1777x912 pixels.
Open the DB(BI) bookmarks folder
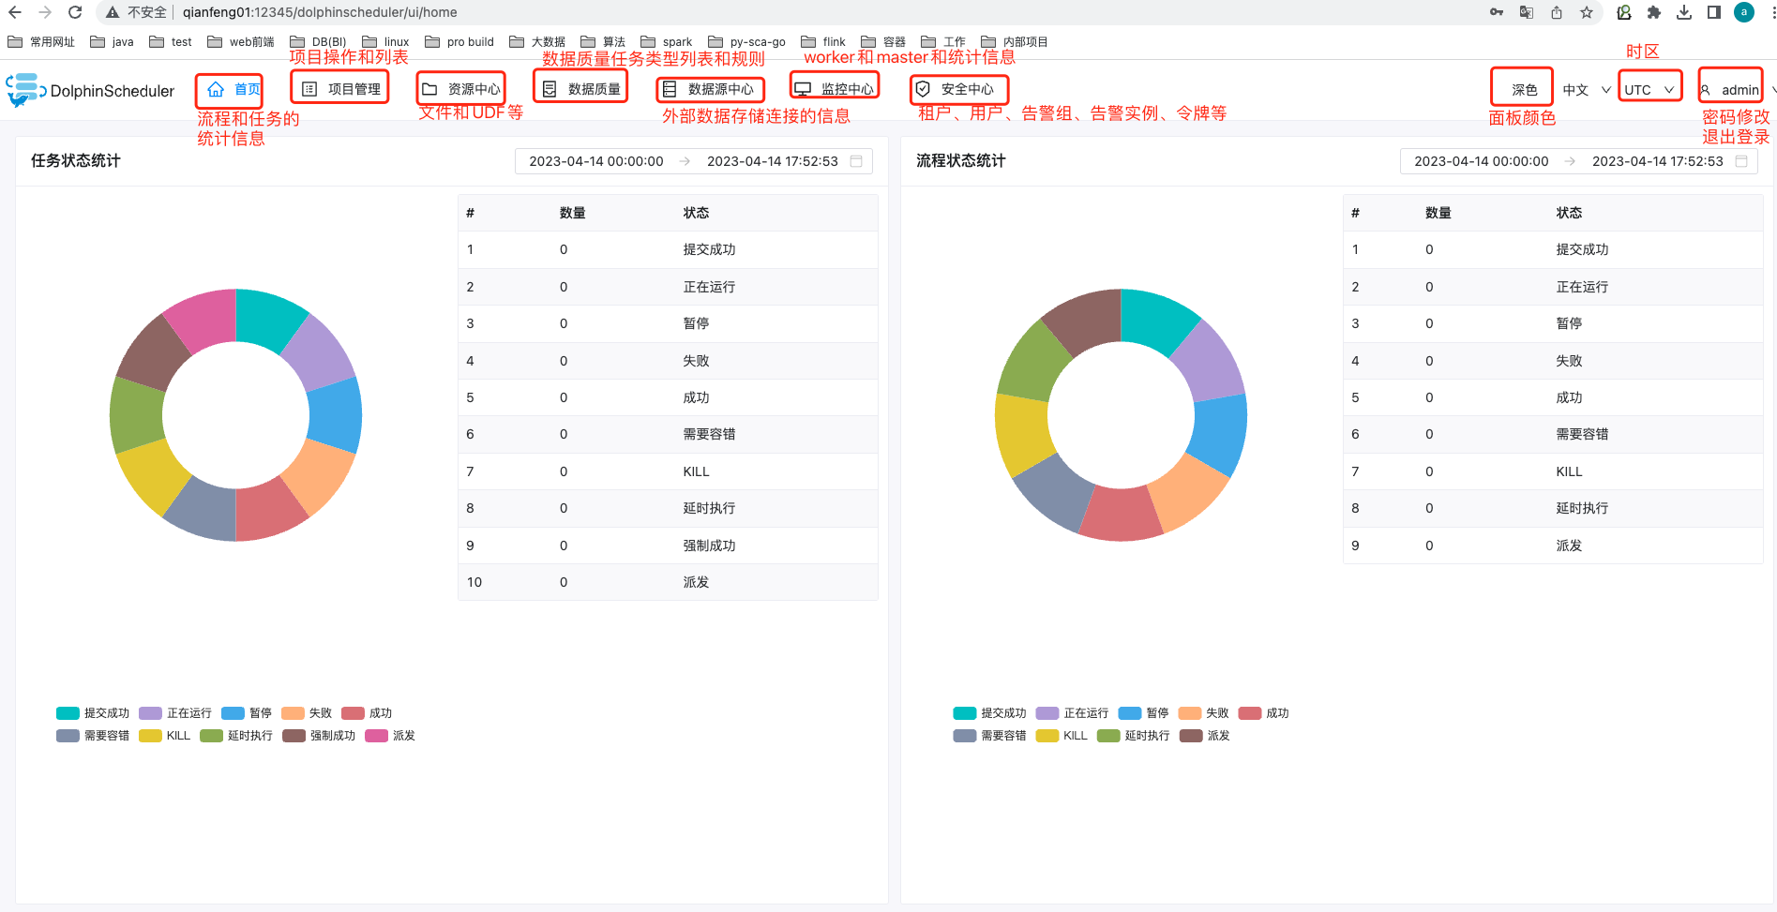(318, 42)
